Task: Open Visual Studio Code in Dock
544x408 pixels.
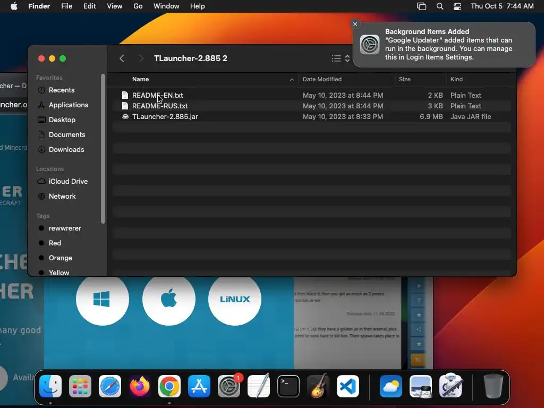Action: [x=348, y=386]
